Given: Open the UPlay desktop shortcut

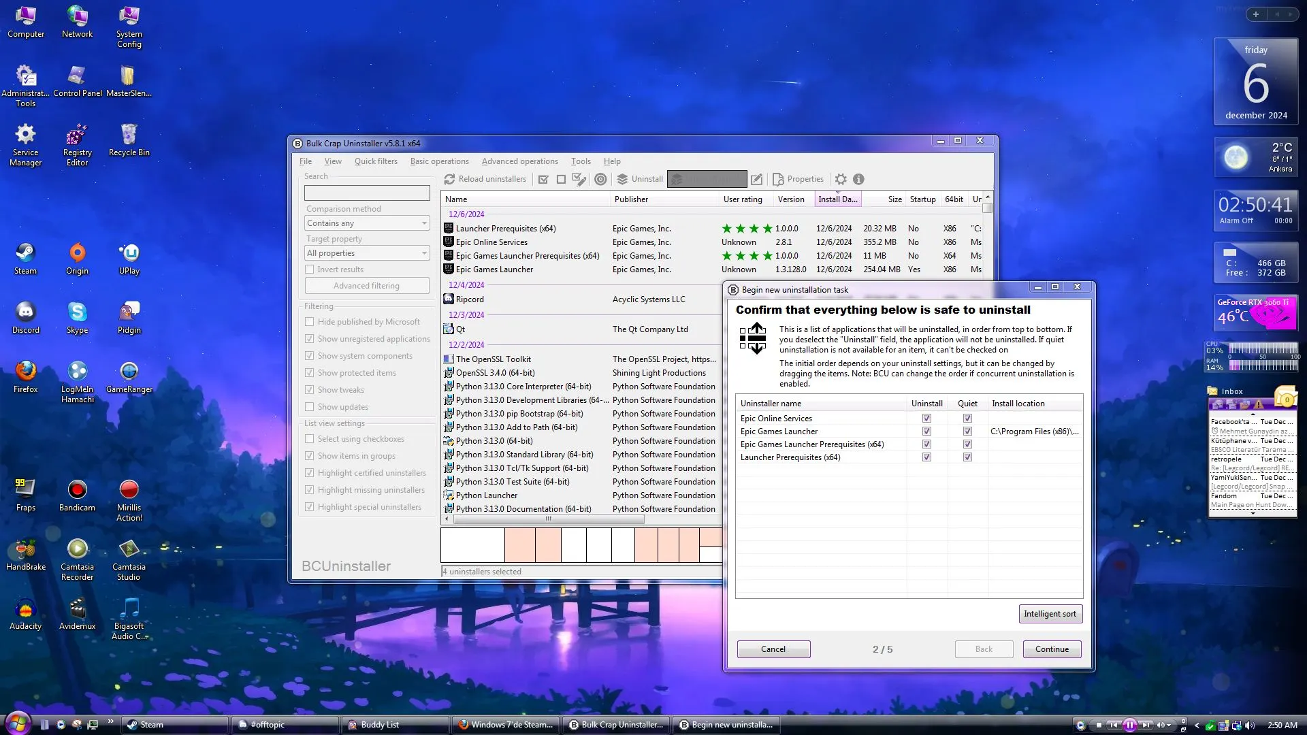Looking at the screenshot, I should 129,259.
